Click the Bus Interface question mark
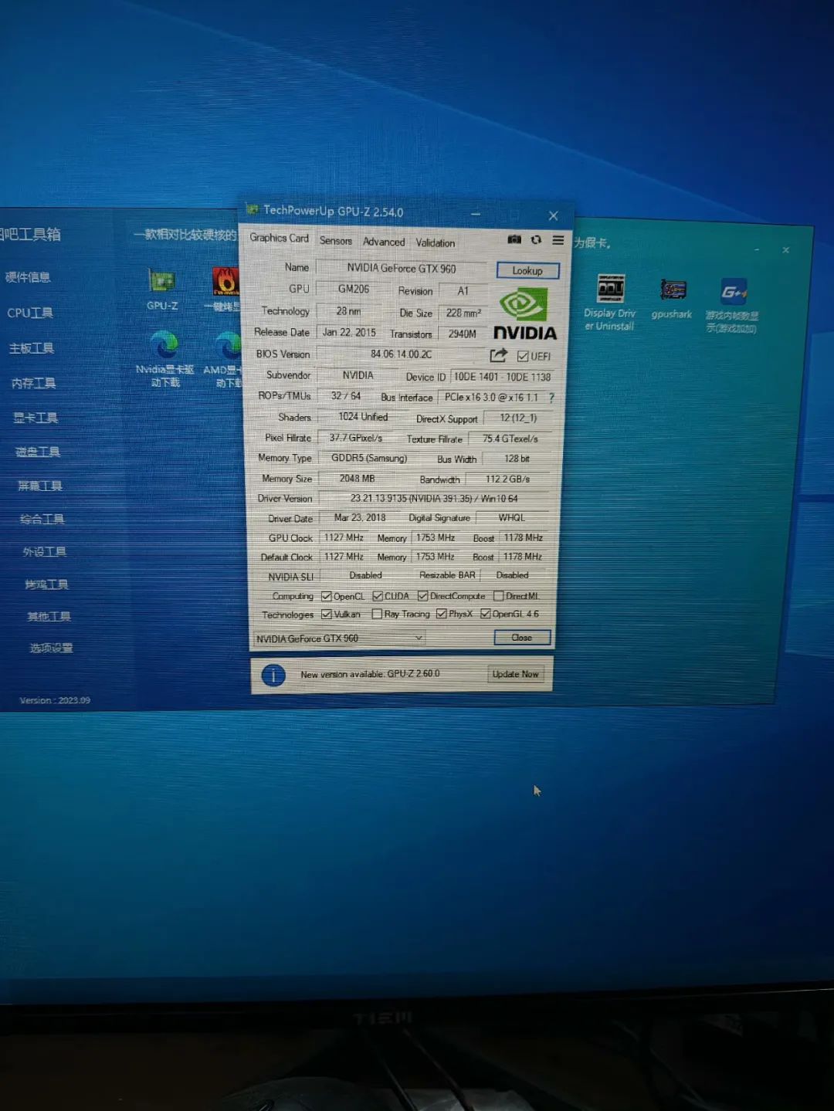834x1111 pixels. 551,398
